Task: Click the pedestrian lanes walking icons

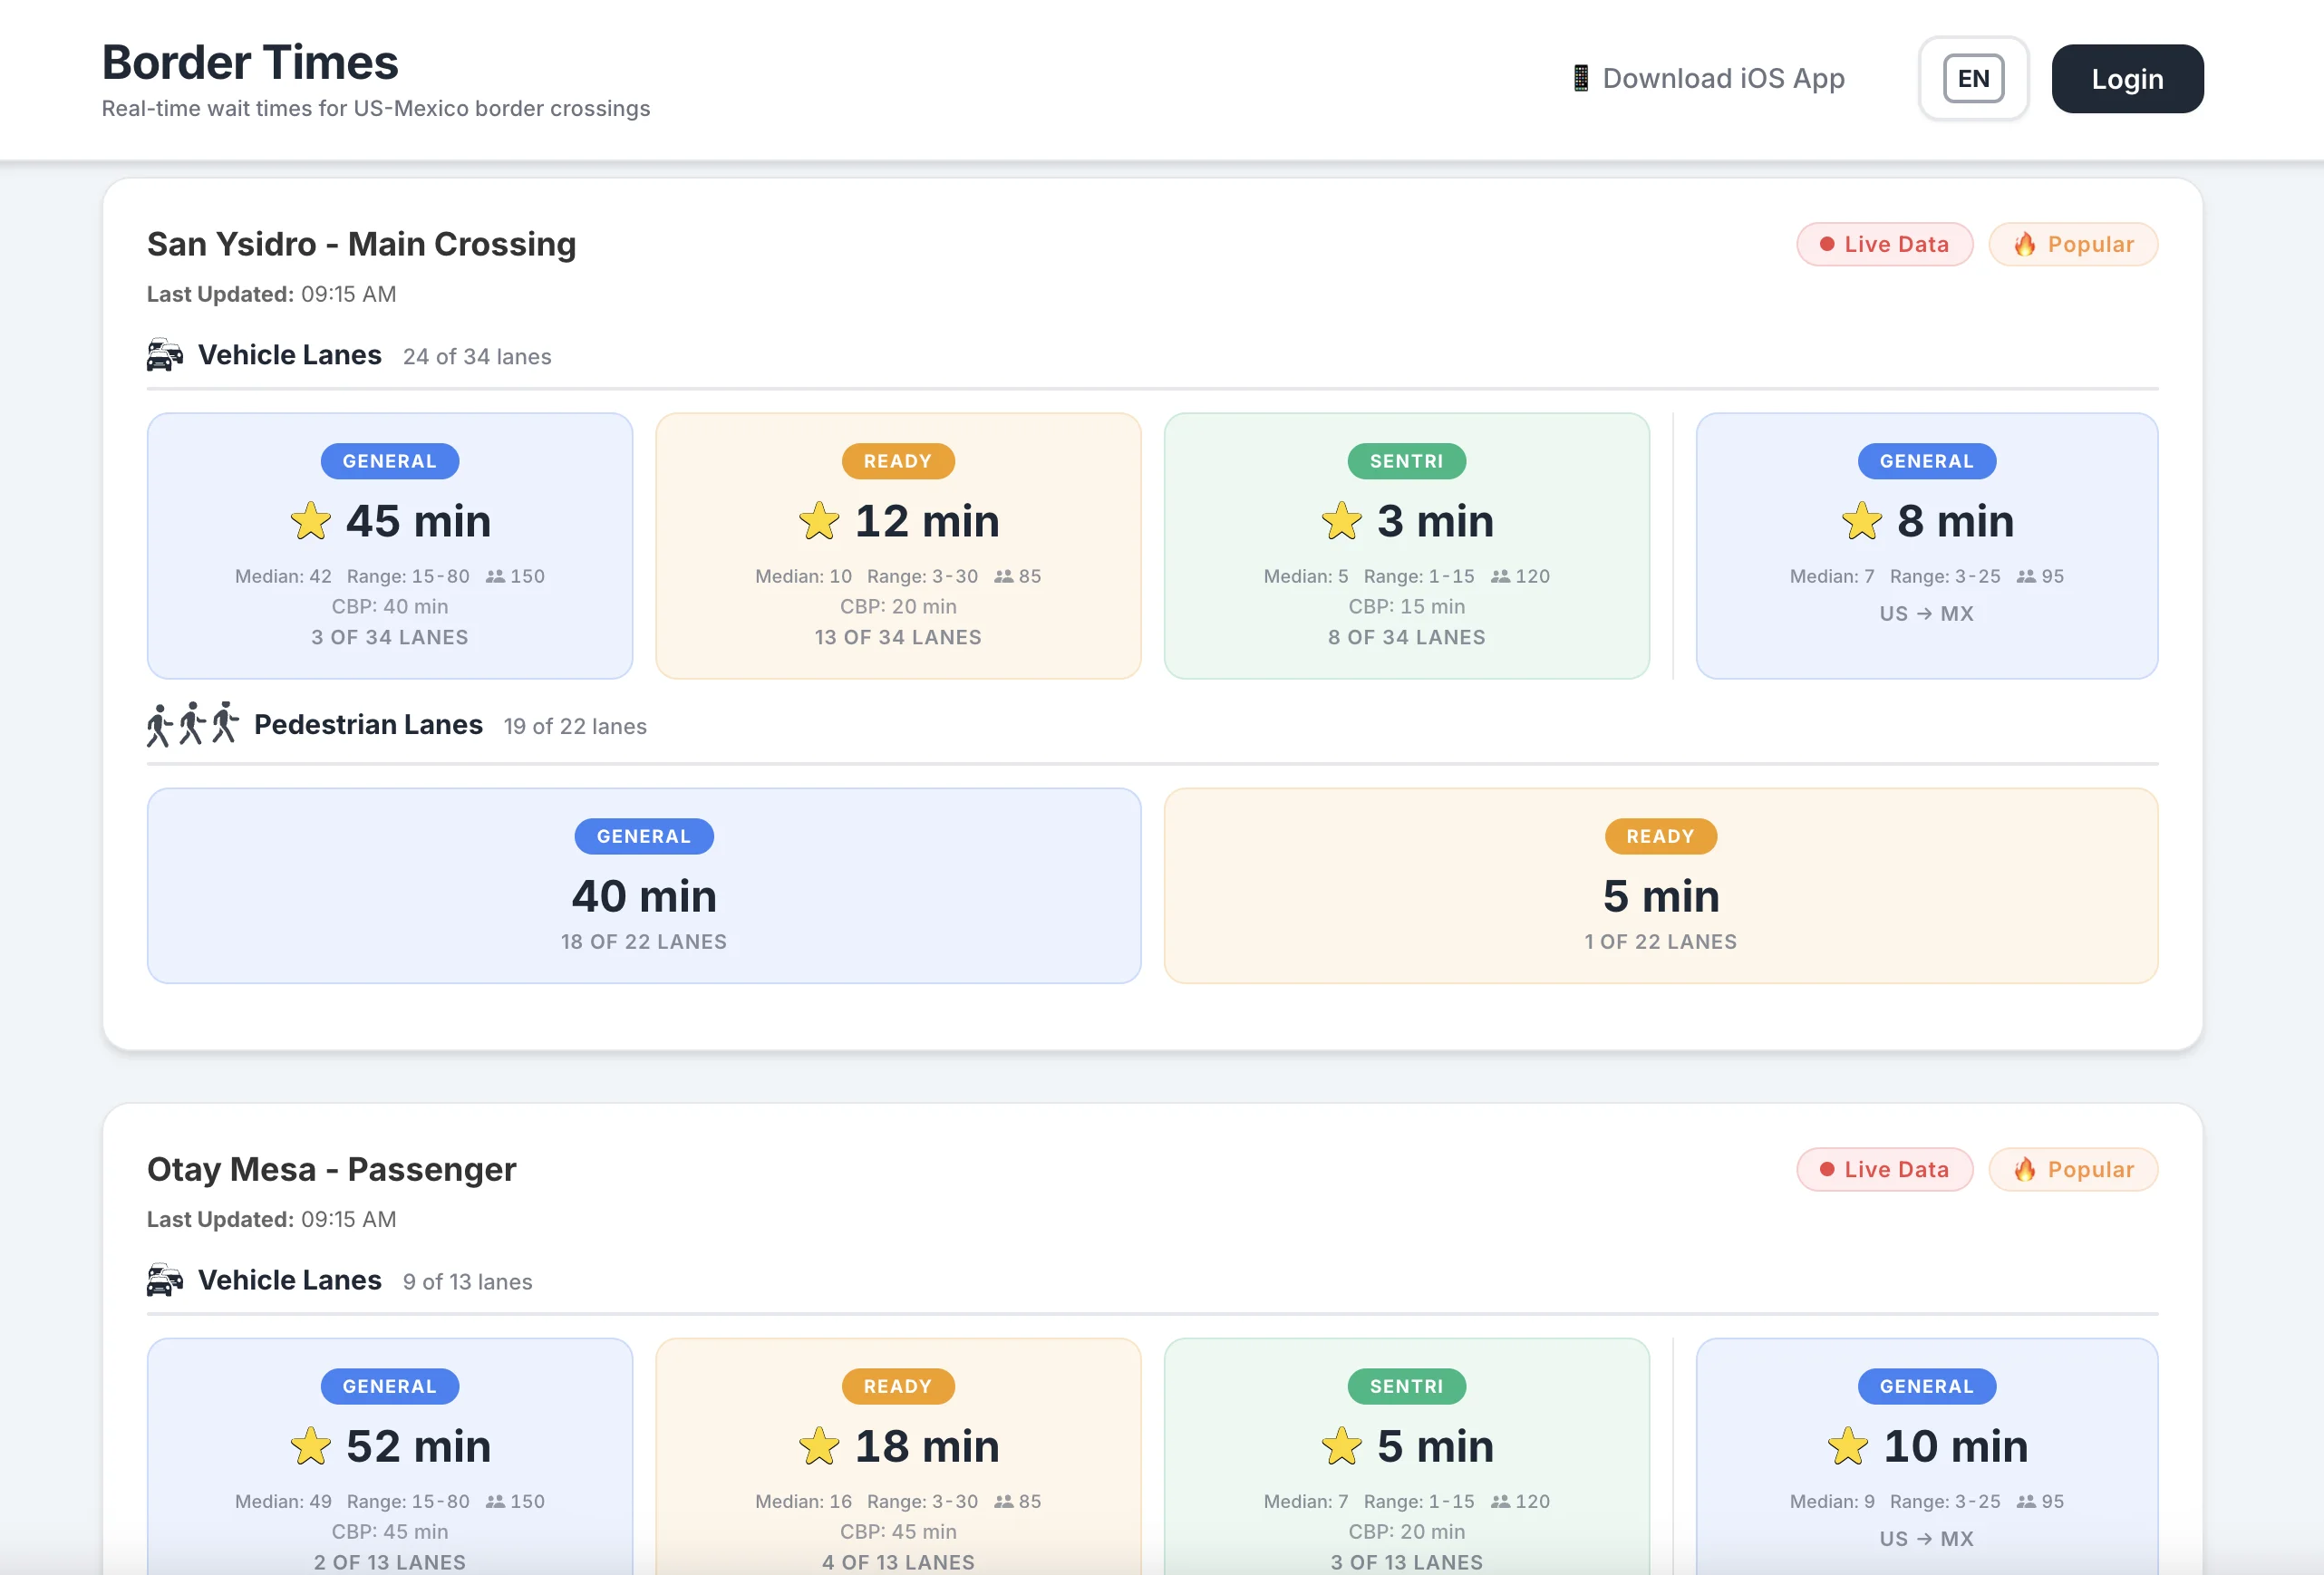Action: (x=190, y=724)
